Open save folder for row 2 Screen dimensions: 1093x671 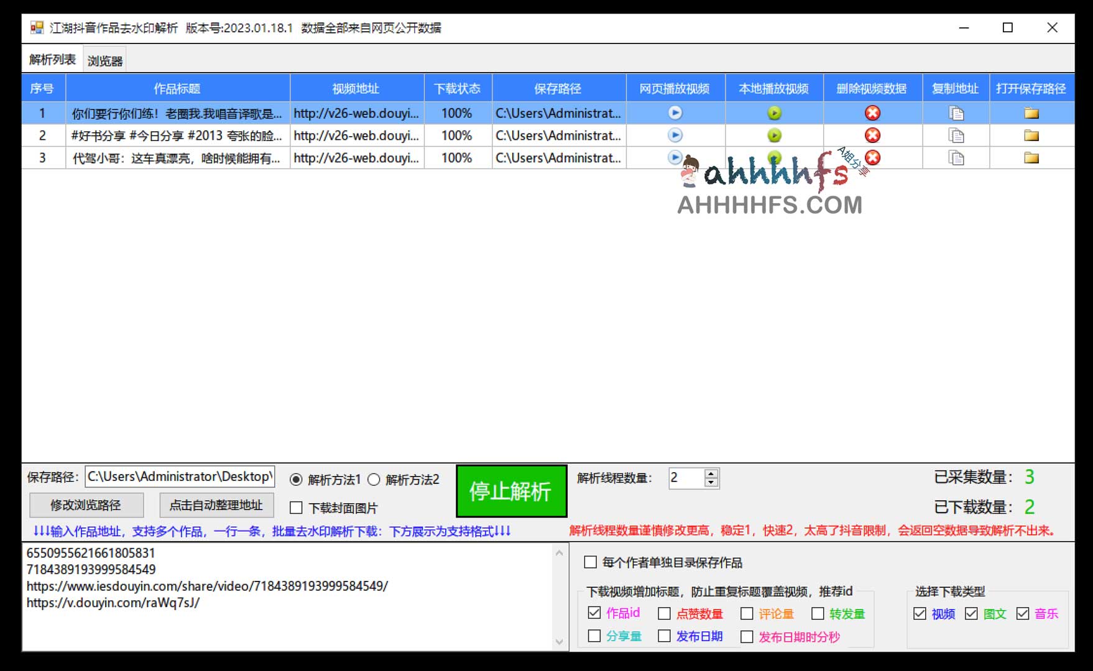(1031, 135)
